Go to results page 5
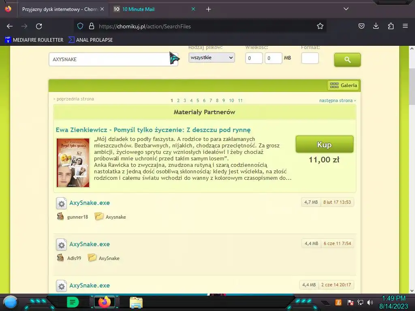 [198, 100]
